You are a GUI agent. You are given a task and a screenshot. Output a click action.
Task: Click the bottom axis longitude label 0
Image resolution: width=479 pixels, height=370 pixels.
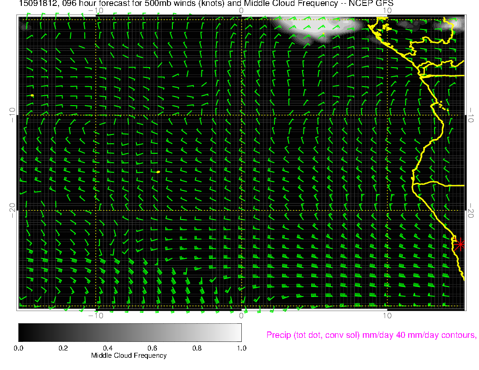click(241, 315)
